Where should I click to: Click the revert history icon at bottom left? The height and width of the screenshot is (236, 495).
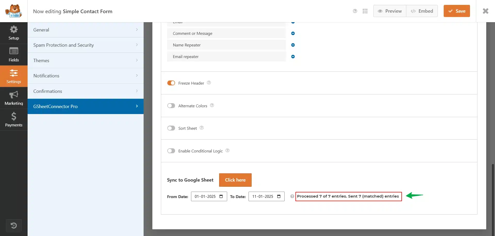[14, 225]
